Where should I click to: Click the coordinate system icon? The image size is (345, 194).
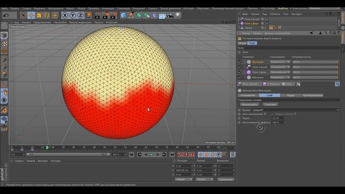pyautogui.click(x=88, y=16)
